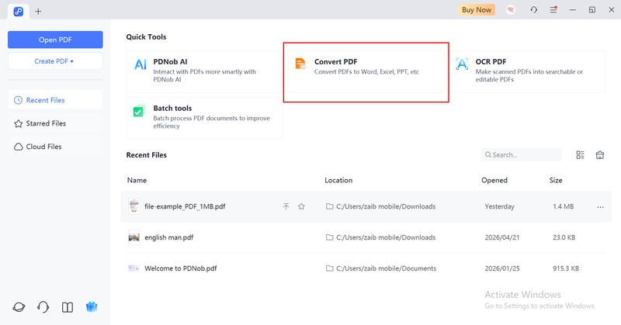Viewport: 621px width, 325px height.
Task: Click the crossed-out pink icon in title bar
Action: [511, 10]
